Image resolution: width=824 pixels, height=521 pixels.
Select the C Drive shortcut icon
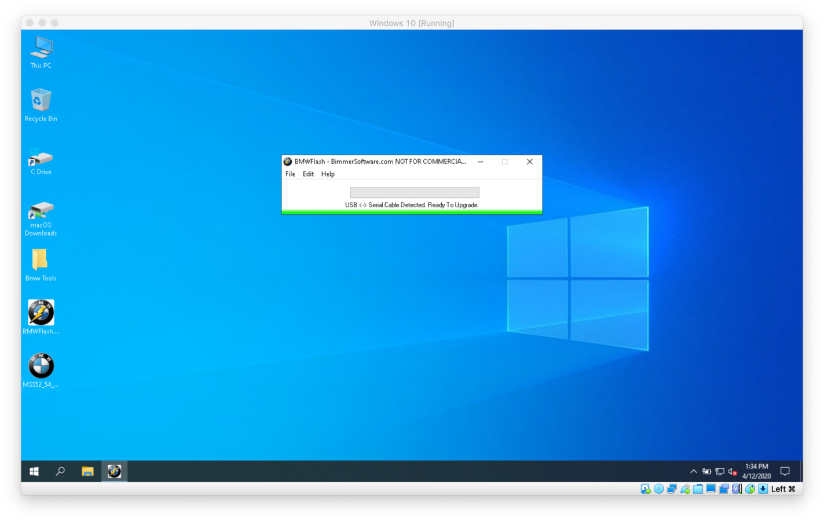pyautogui.click(x=41, y=161)
